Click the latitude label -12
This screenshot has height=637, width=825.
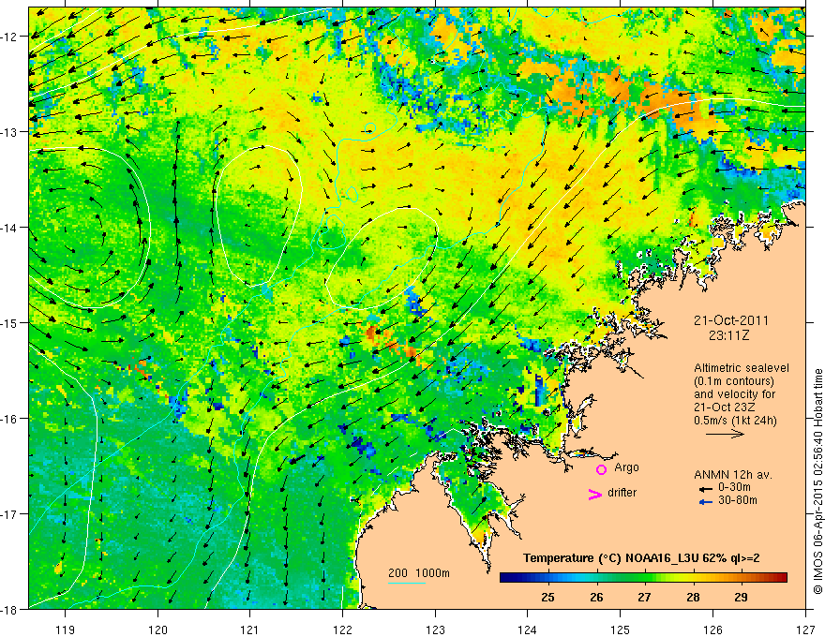click(x=10, y=37)
